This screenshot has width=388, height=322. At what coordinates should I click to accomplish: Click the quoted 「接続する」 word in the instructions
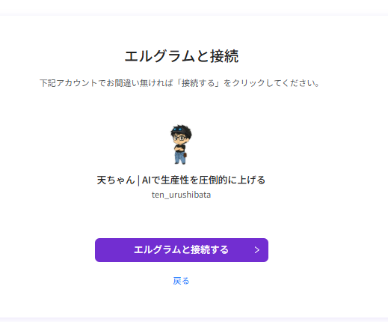(198, 83)
